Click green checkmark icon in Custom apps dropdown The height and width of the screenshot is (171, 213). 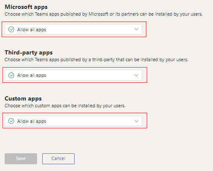coord(11,121)
